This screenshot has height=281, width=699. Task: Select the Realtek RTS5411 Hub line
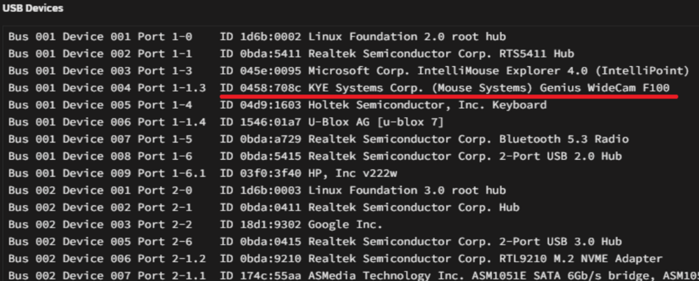[291, 54]
